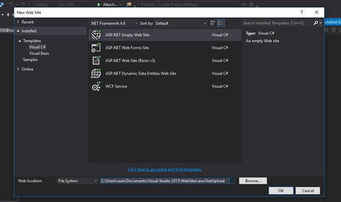Click link to find templates online
This screenshot has width=341, height=202.
[x=164, y=169]
